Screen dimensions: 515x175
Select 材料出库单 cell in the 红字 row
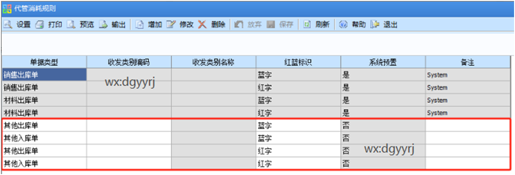point(44,113)
